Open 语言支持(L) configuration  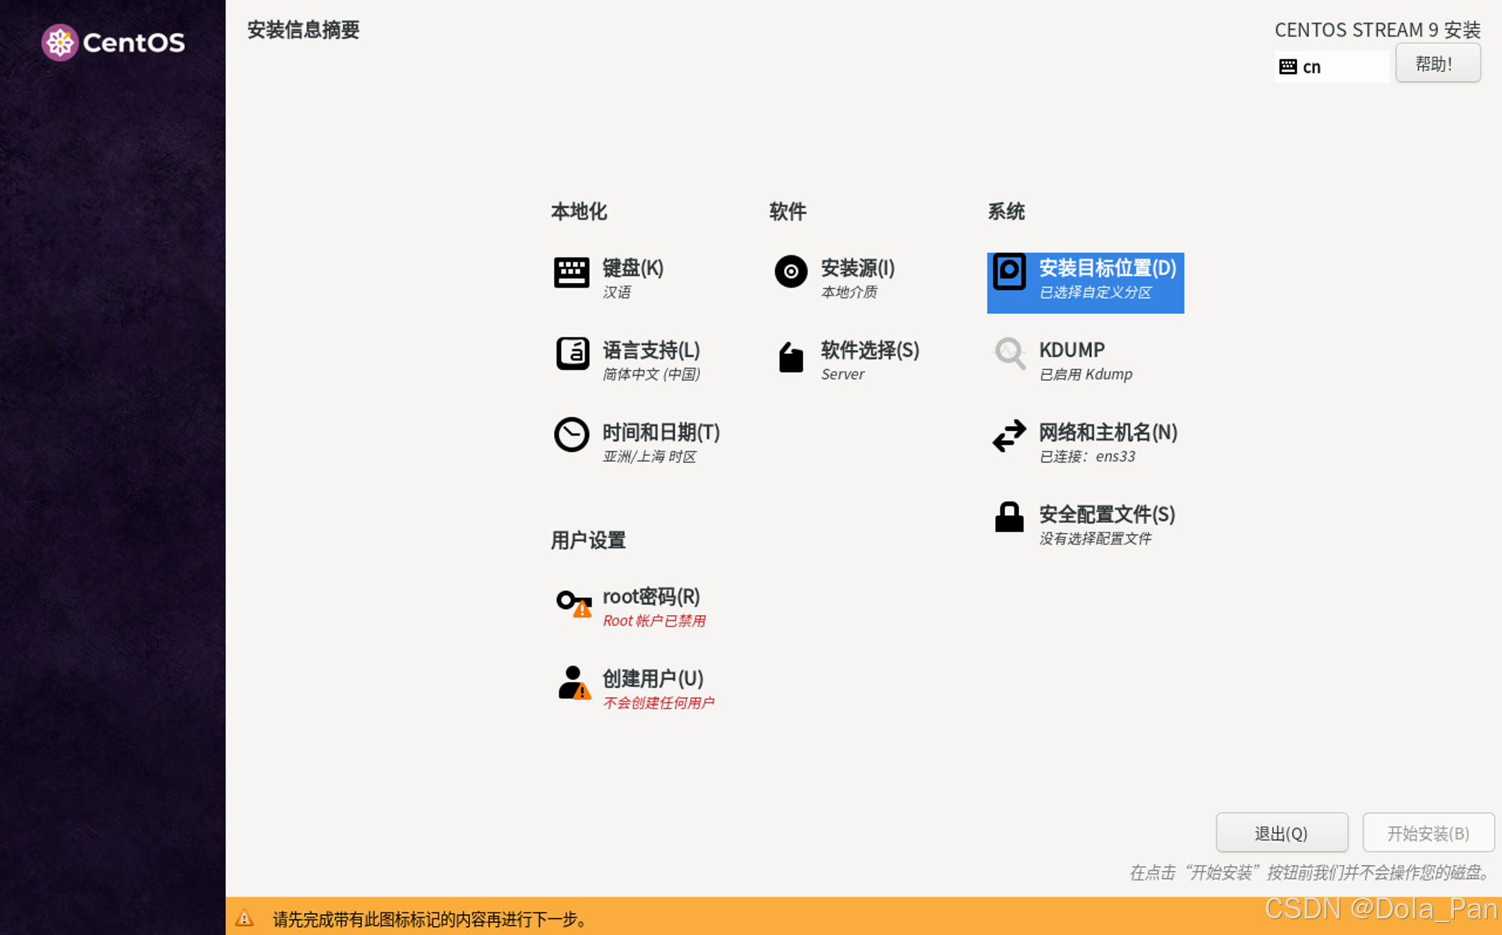pos(651,351)
